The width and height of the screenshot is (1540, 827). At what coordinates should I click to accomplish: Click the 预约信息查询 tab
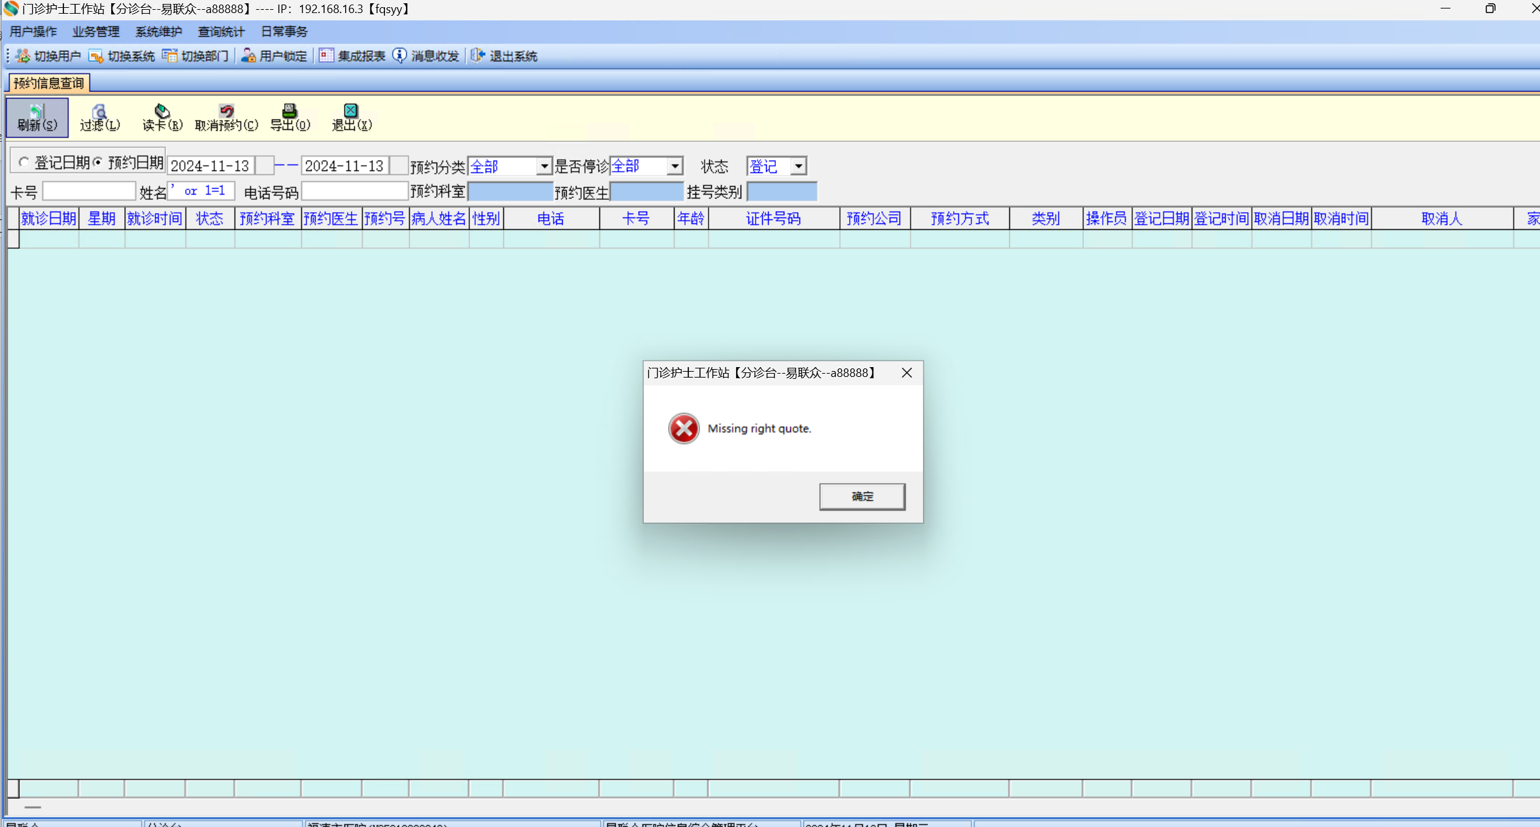tap(49, 83)
